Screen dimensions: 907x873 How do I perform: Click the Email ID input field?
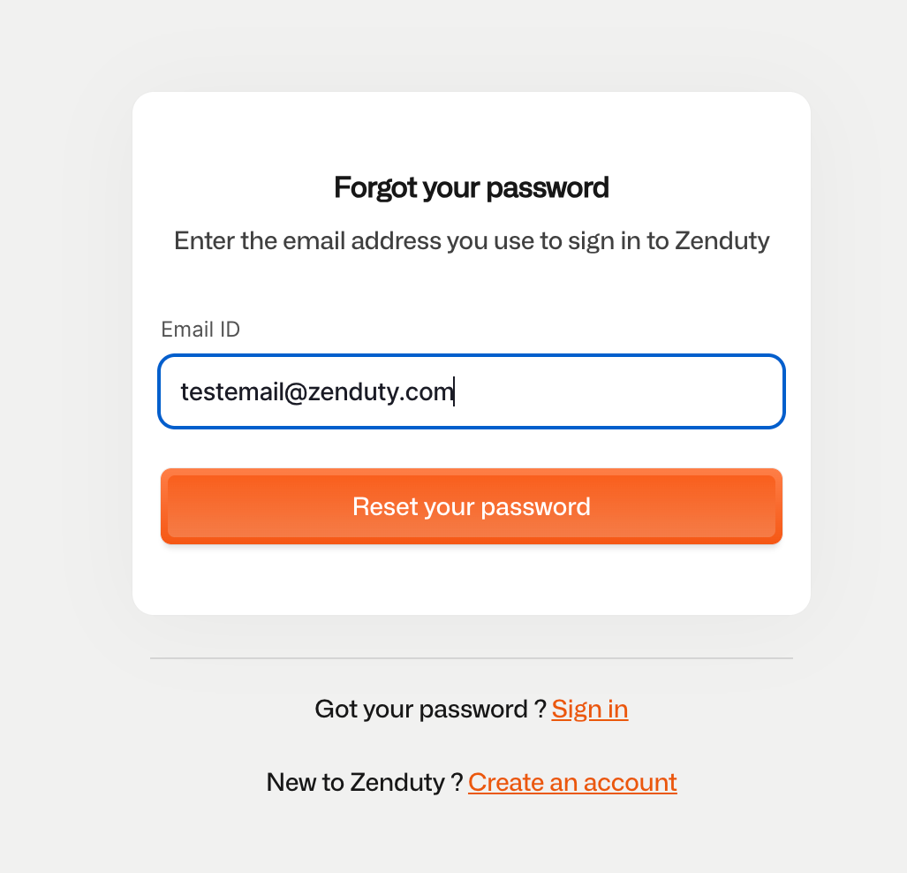pos(471,391)
